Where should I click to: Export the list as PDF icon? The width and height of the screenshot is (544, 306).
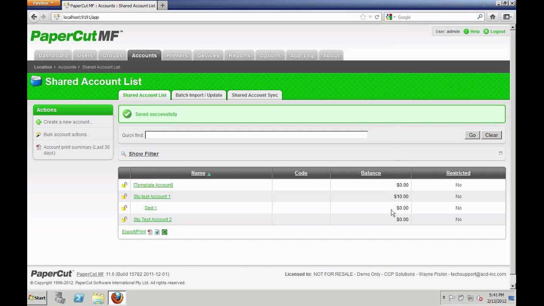click(150, 232)
